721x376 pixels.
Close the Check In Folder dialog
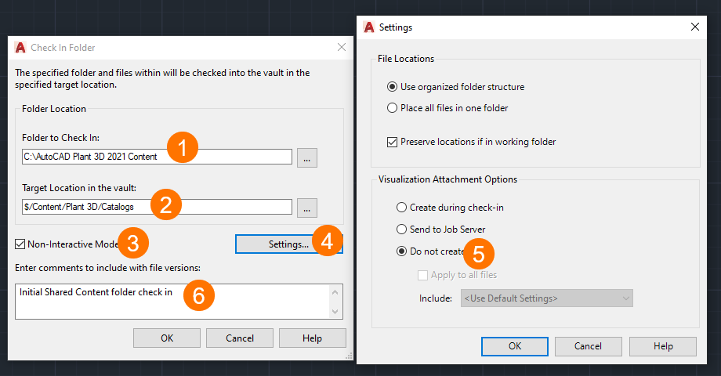(341, 47)
